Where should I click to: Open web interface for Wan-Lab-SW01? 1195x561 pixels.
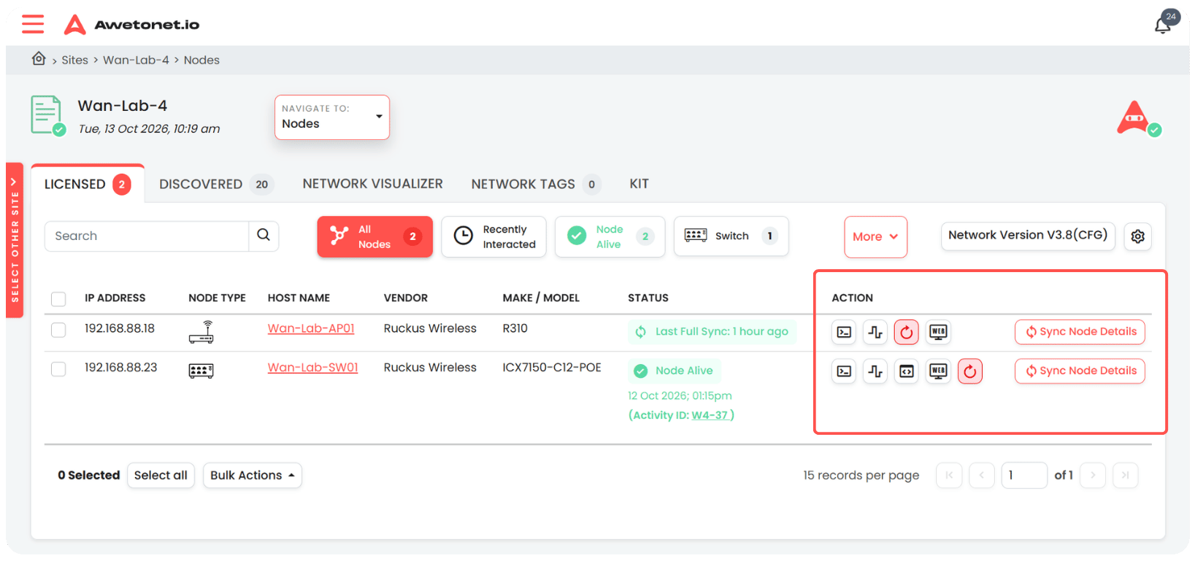[x=938, y=371]
